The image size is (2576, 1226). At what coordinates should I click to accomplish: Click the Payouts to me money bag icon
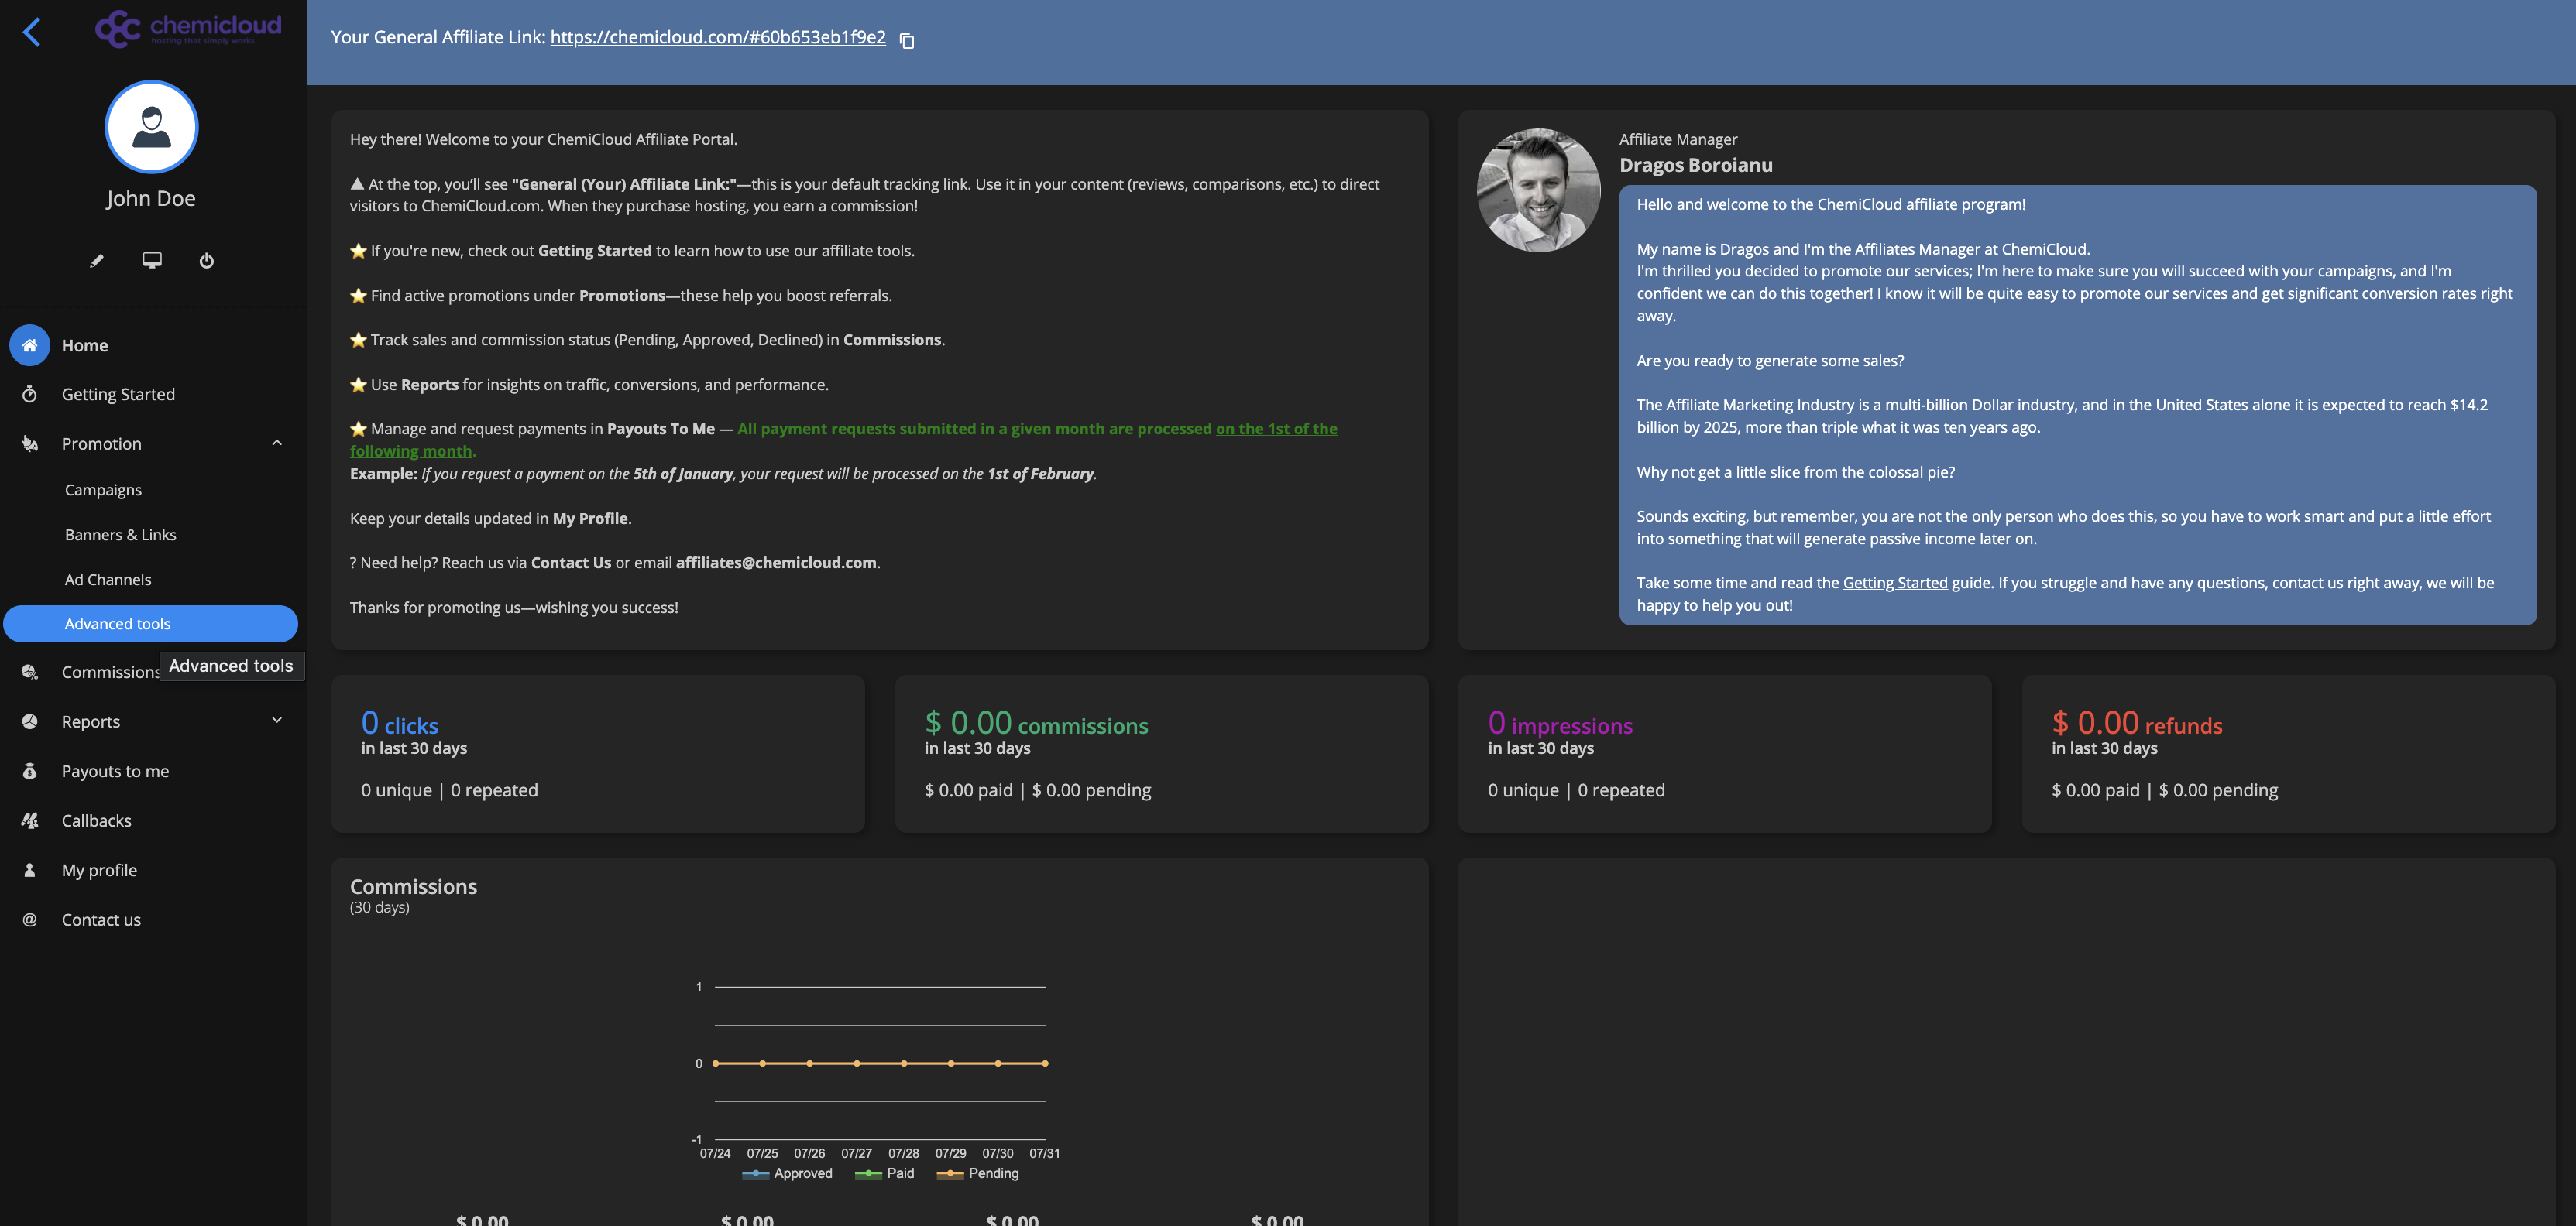30,770
